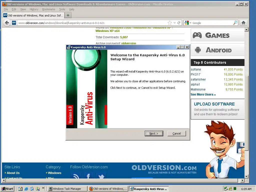This screenshot has height=192, width=256.
Task: Open the View menu
Action: (23, 9)
